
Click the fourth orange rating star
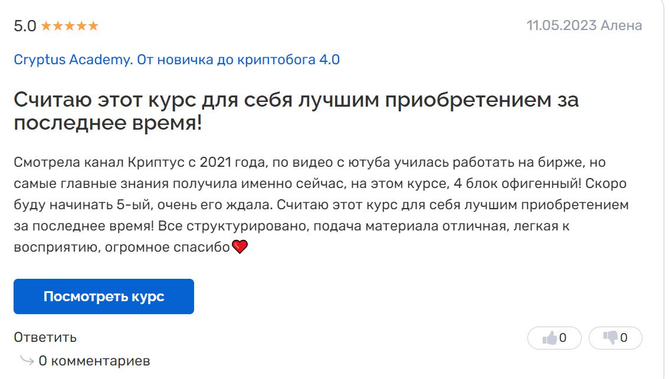pos(81,26)
